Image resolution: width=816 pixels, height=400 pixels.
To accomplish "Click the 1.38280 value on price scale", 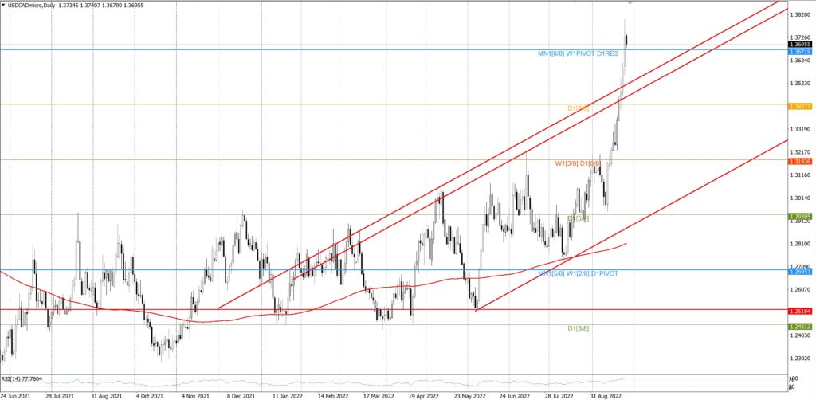I will point(799,14).
